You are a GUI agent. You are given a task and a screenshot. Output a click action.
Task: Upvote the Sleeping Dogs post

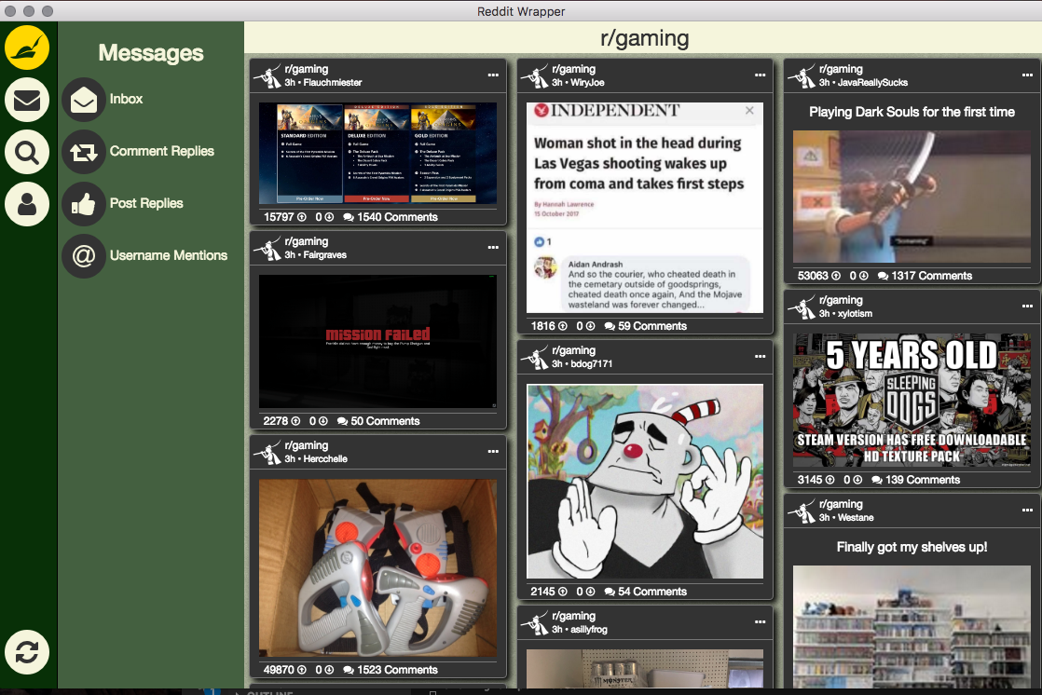tap(830, 480)
